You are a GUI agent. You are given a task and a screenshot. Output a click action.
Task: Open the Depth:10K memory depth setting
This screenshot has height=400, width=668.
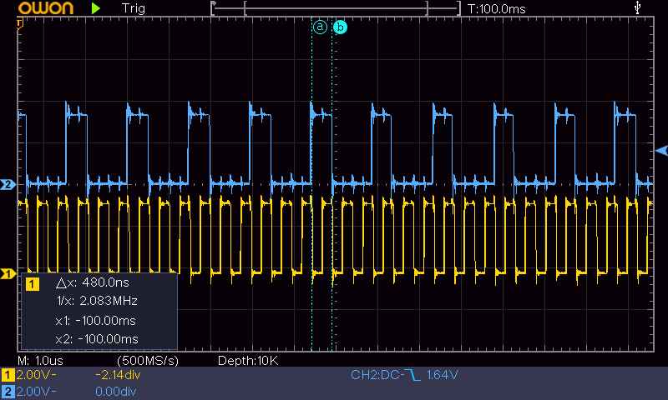(247, 360)
